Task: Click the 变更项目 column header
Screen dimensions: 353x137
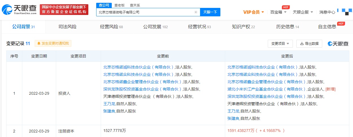Action: [x=78, y=56]
